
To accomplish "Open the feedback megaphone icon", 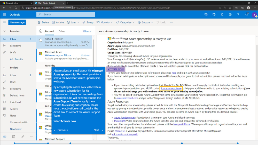I will coord(246,14).
